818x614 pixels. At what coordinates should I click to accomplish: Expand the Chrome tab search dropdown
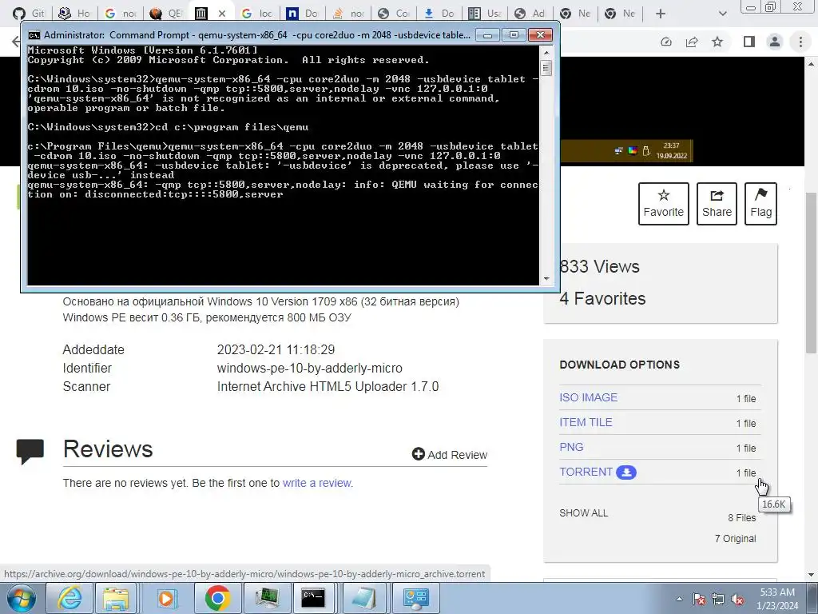point(722,14)
